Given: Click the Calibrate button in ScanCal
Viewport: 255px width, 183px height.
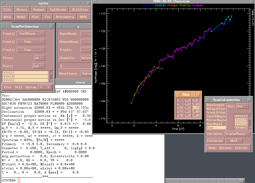Looking at the screenshot, I should click(215, 141).
